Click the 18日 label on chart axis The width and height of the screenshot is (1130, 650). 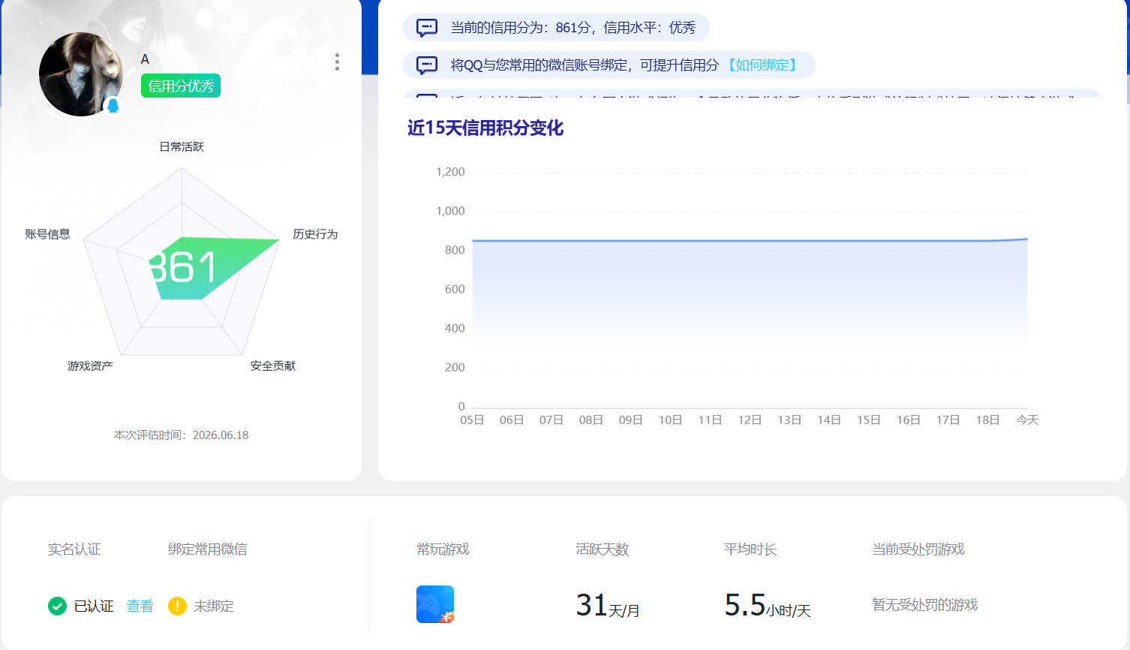click(987, 420)
